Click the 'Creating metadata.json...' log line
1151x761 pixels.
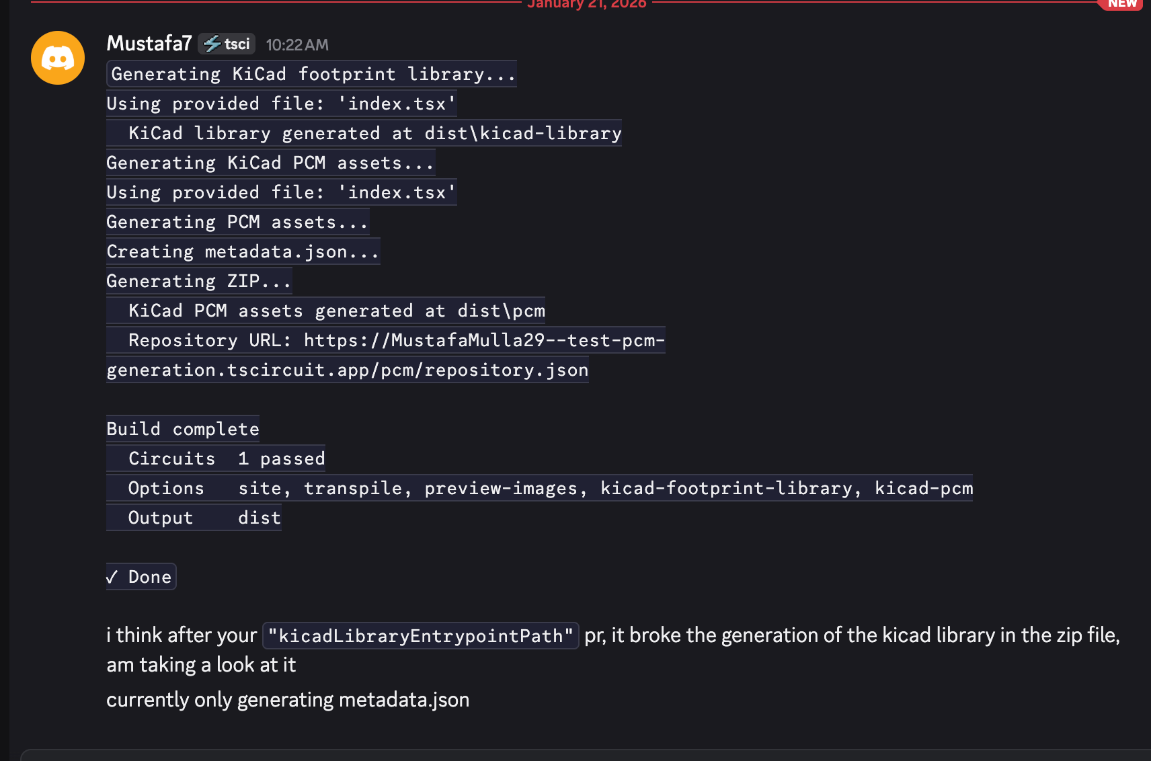tap(243, 251)
